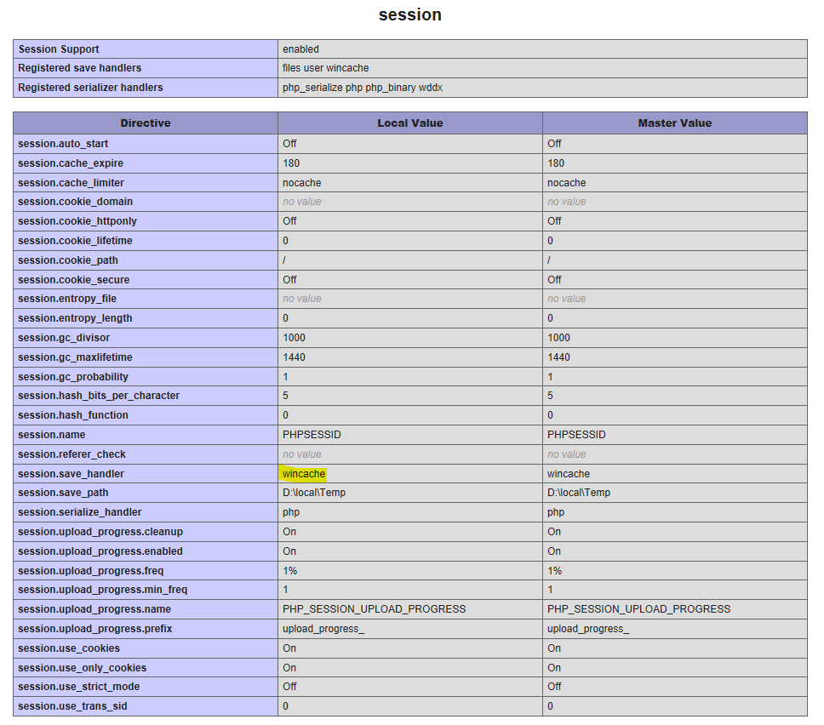Click the nocache local value
This screenshot has height=725, width=824.
[302, 183]
